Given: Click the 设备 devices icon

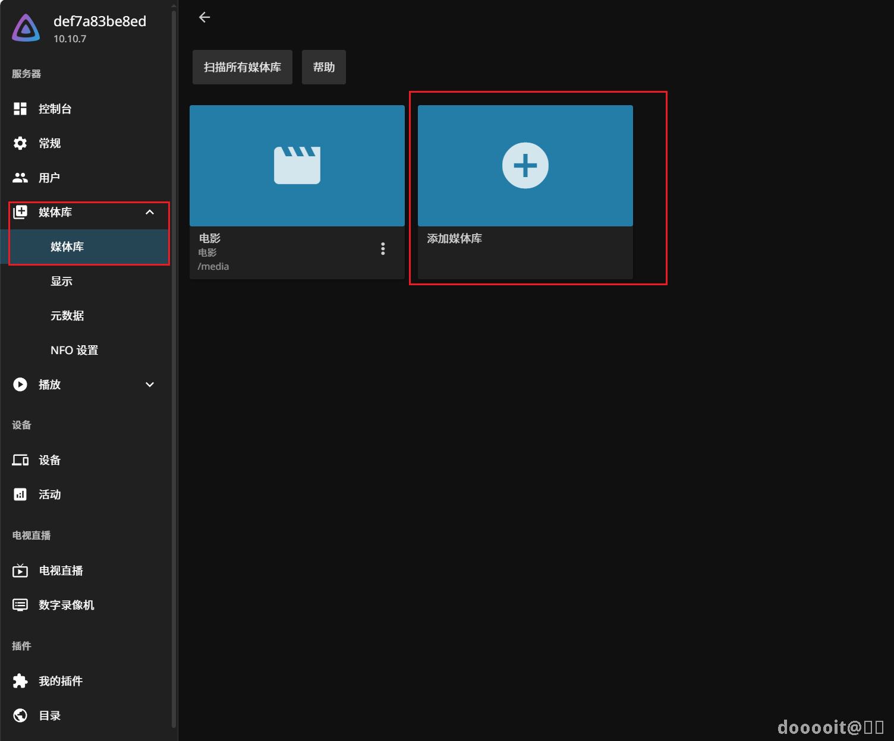Looking at the screenshot, I should click(x=20, y=460).
